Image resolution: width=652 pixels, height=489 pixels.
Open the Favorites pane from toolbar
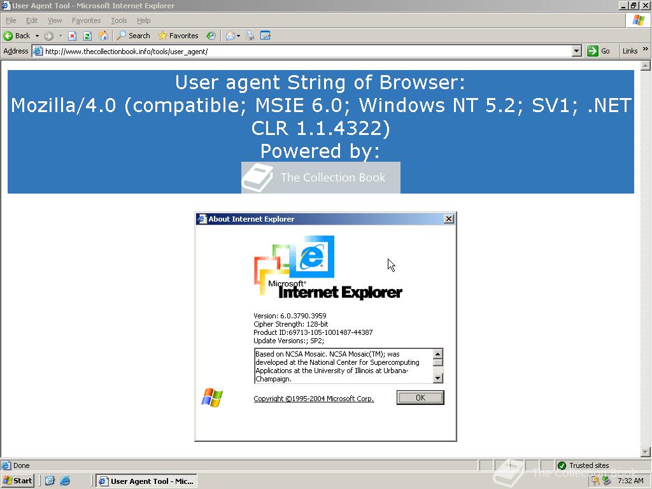coord(178,36)
